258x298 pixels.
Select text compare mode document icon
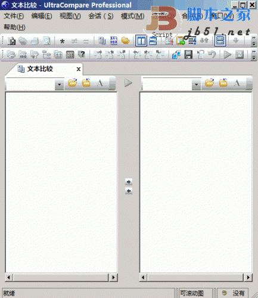coord(102,41)
